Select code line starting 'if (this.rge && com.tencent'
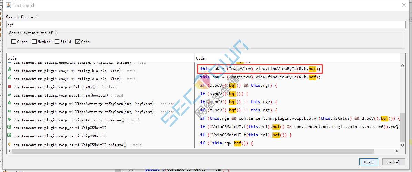This screenshot has height=172, width=412. click(300, 119)
